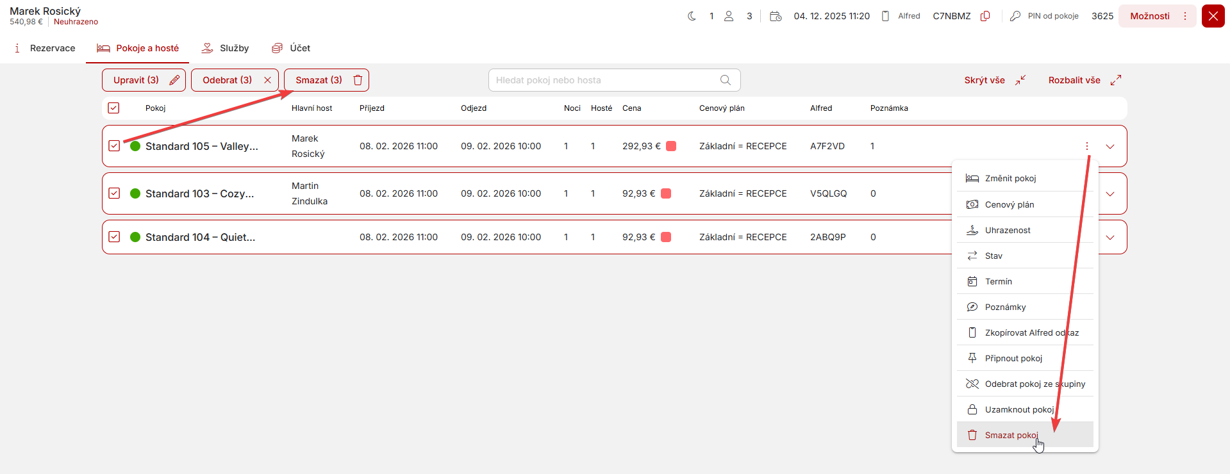Click the green status dot of Standard 104
The height and width of the screenshot is (474, 1230).
[x=135, y=237]
